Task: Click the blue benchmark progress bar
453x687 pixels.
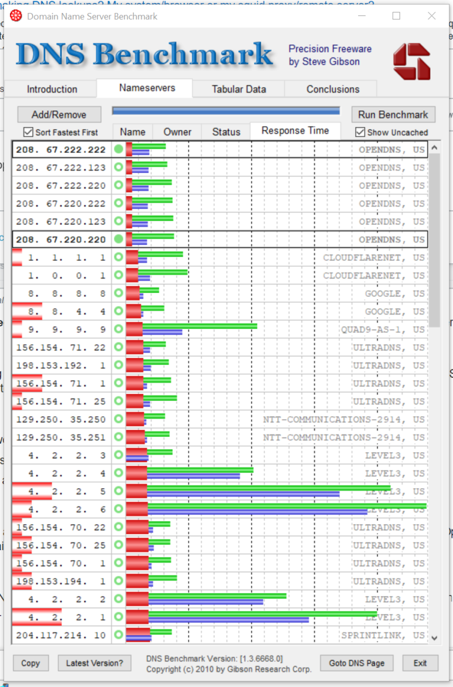Action: 225,110
